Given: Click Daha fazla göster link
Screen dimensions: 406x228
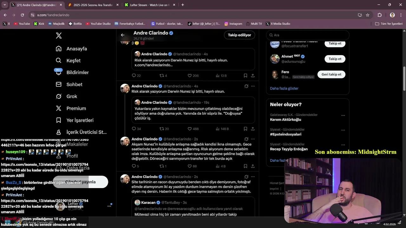Looking at the screenshot, I should (x=284, y=88).
